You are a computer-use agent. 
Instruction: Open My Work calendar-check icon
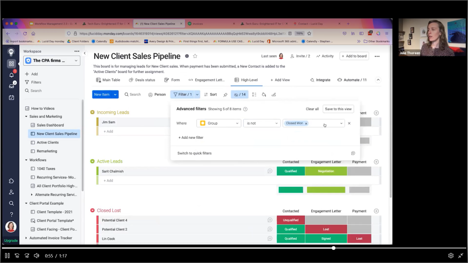click(11, 98)
